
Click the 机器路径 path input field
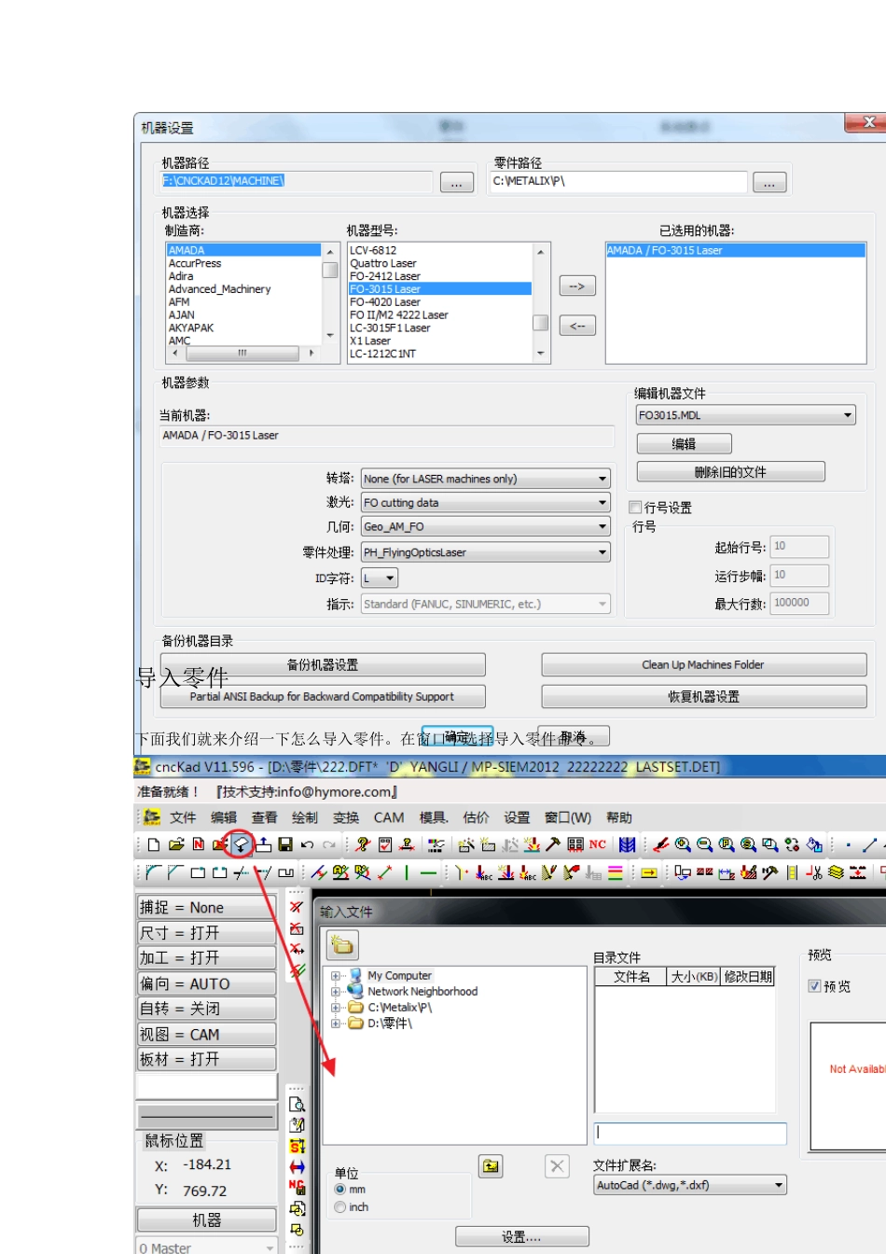[297, 181]
